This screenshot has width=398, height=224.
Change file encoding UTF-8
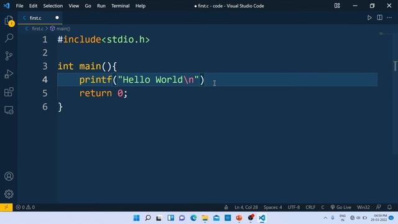pyautogui.click(x=294, y=207)
